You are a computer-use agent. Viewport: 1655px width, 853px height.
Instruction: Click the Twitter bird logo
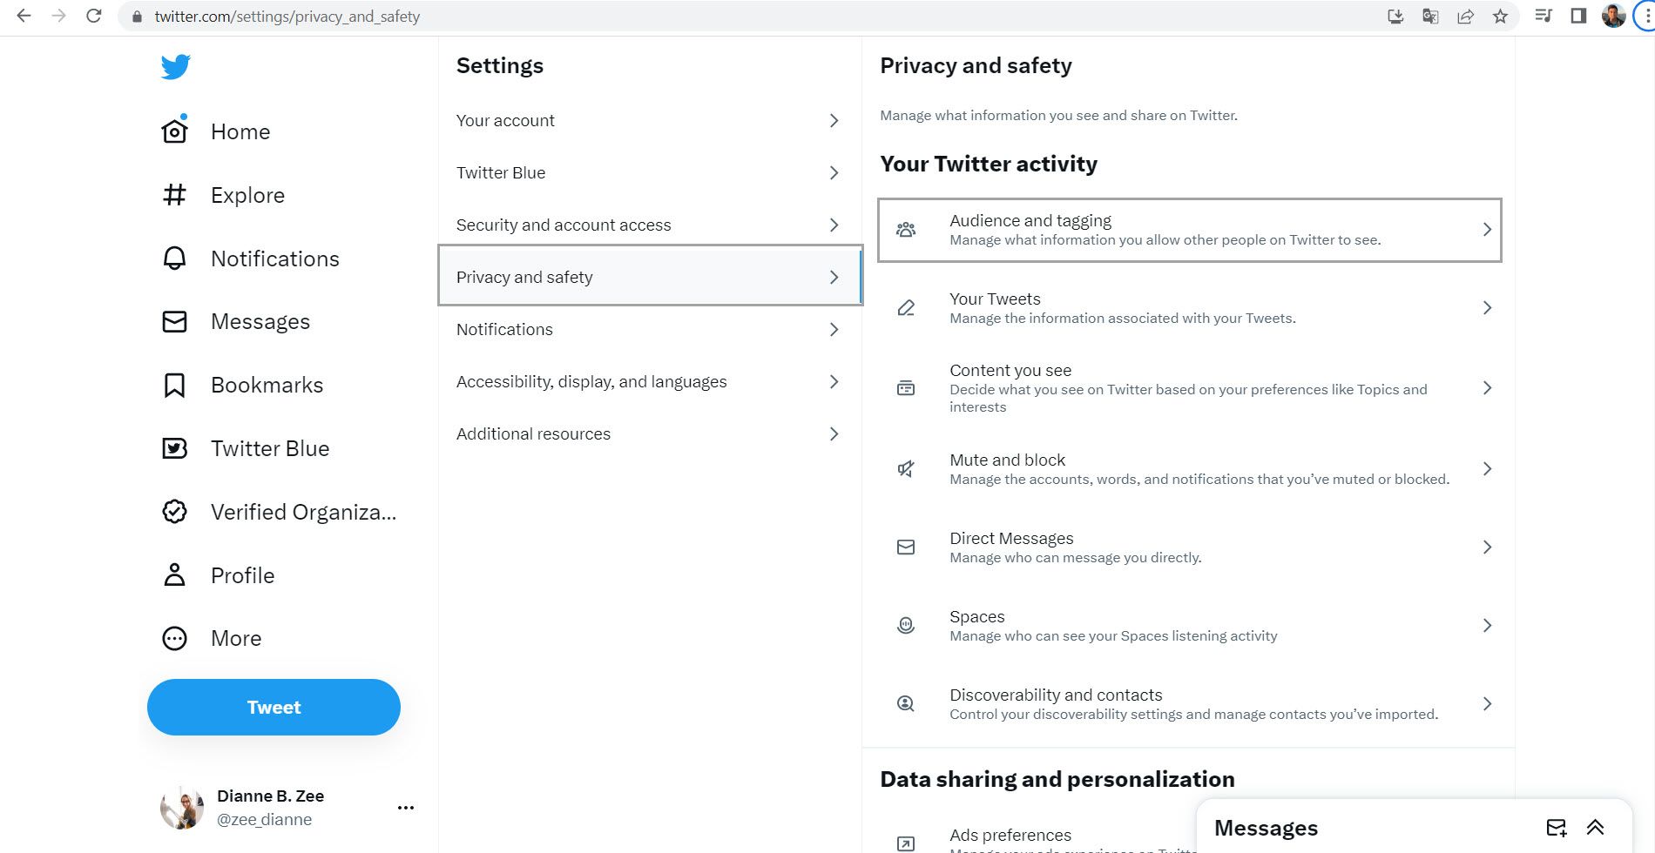pos(176,65)
